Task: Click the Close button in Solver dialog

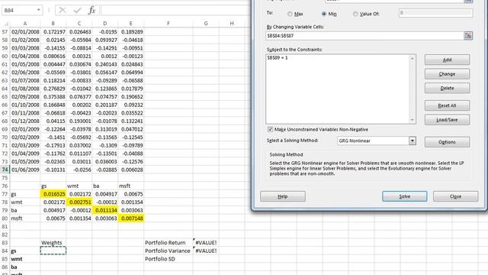Action: tap(456, 196)
